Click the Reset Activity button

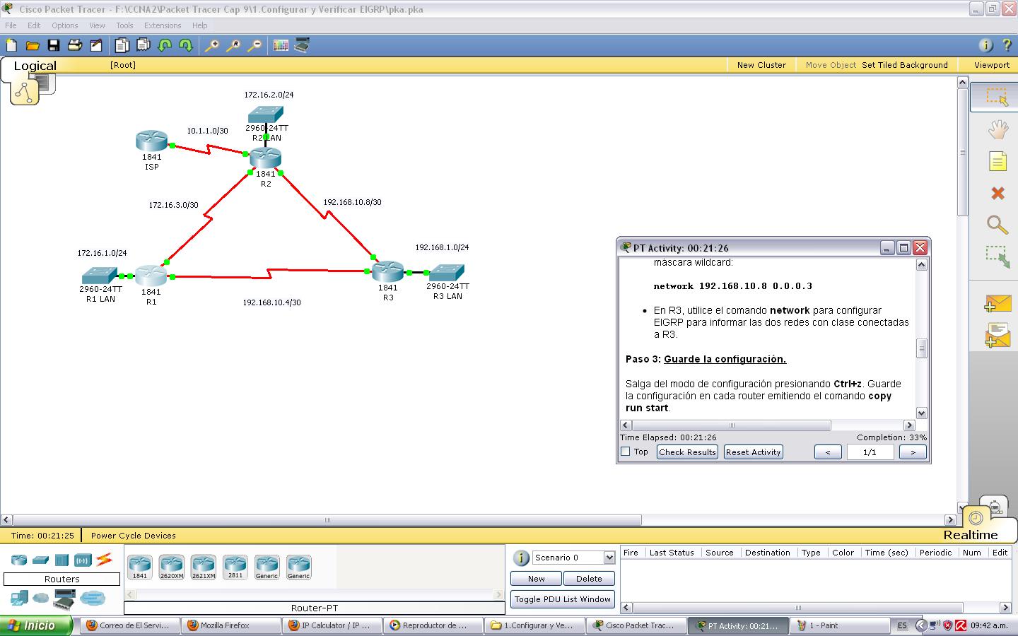tap(753, 452)
